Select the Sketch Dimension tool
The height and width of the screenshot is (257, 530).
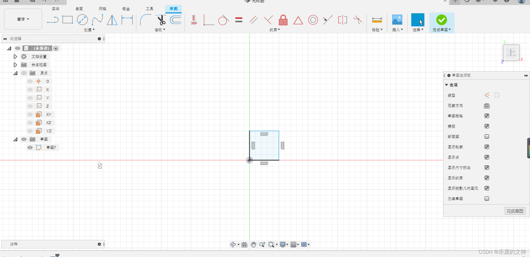coord(127,20)
